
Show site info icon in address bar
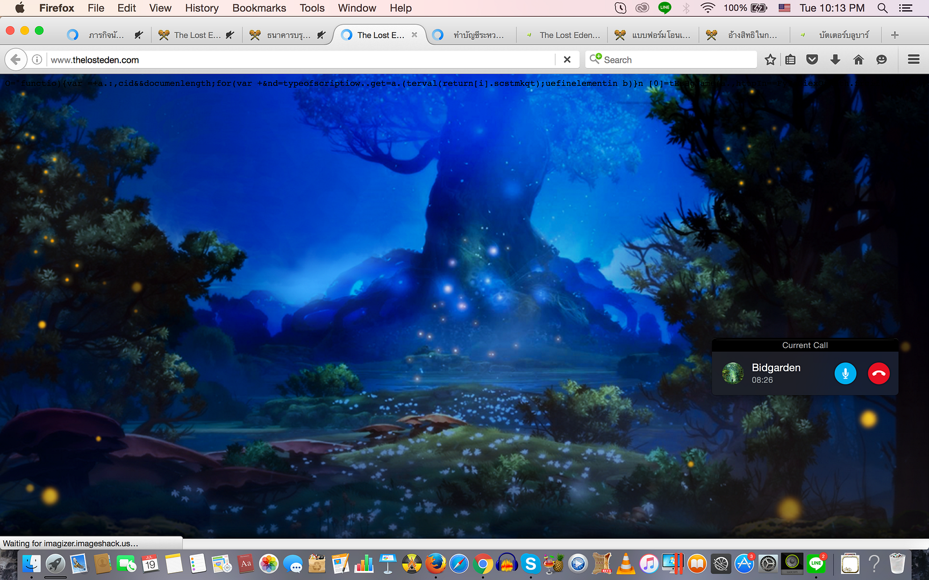pos(37,60)
